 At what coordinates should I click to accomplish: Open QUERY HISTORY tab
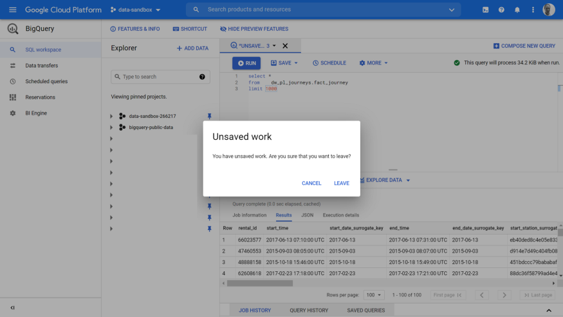tap(309, 310)
